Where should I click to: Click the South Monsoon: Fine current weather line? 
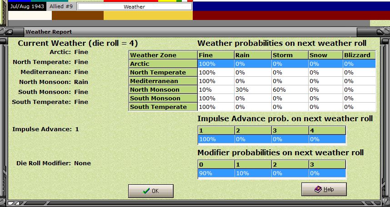pos(53,92)
